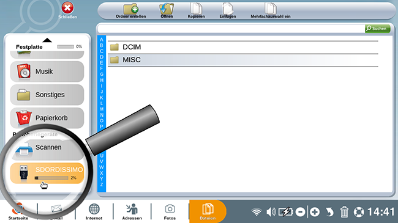The image size is (398, 223).
Task: Click the Ordner erstellen folder icon
Action: pos(131,9)
